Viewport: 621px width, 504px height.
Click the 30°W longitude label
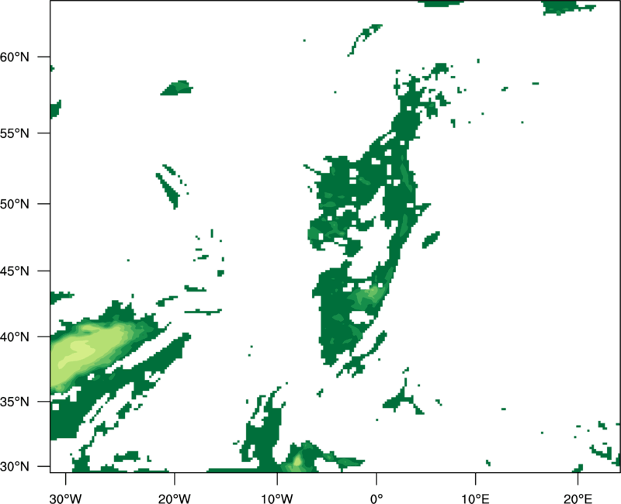[66, 499]
